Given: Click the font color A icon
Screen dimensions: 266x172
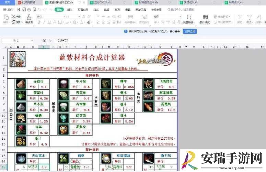Looking at the screenshot, I should (82, 22).
